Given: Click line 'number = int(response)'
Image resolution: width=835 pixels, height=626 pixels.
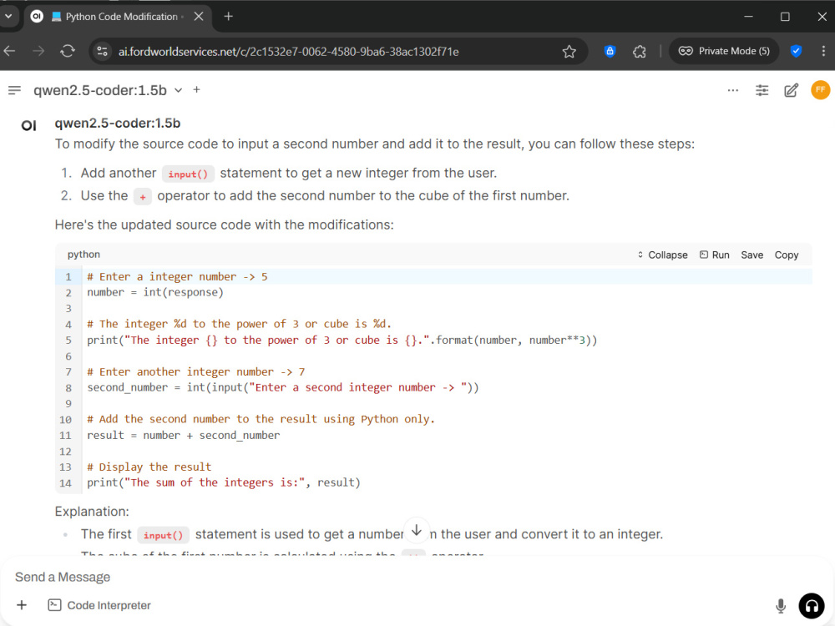Looking at the screenshot, I should tap(155, 292).
